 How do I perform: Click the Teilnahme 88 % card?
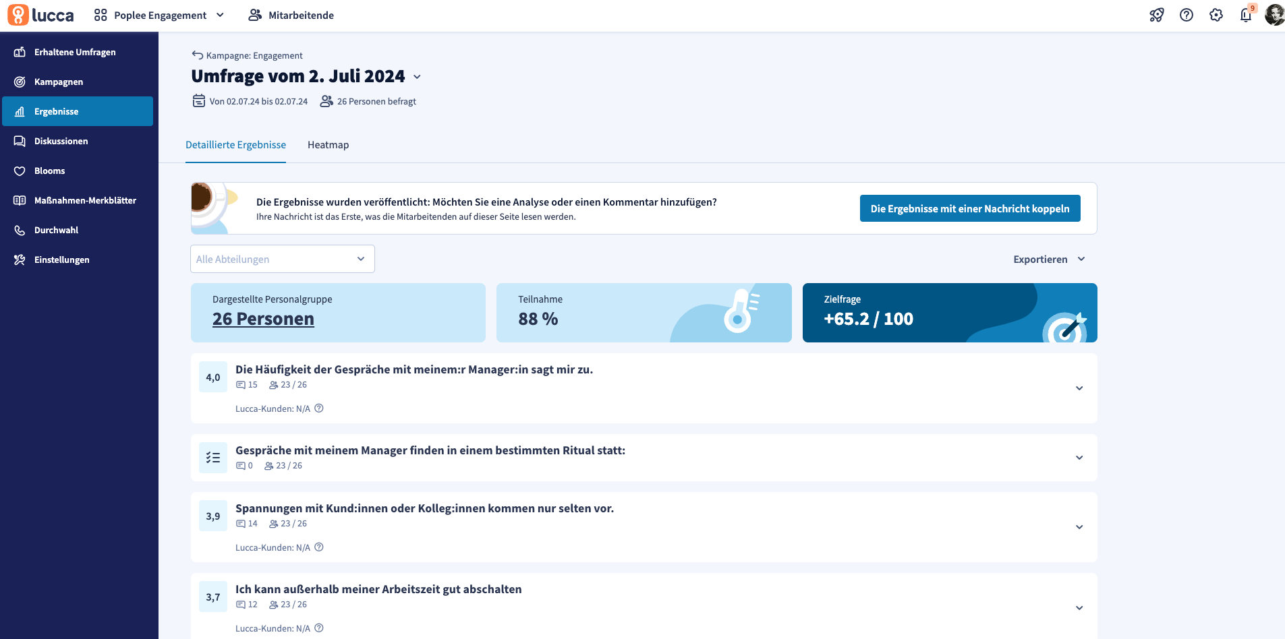pyautogui.click(x=644, y=313)
